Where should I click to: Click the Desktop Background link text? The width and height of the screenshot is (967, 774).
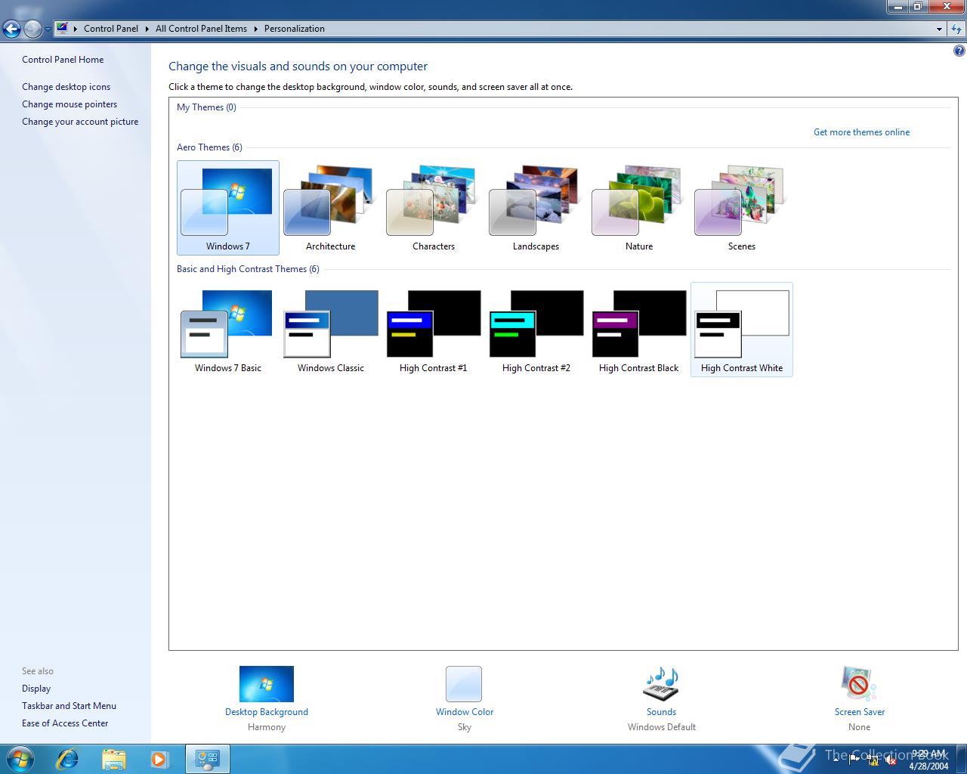coord(267,712)
